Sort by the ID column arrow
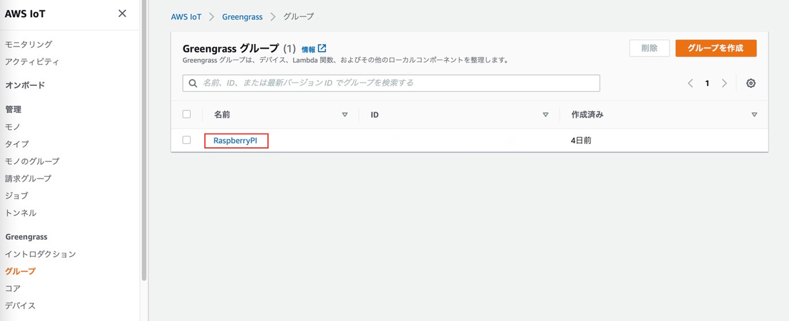 click(545, 115)
